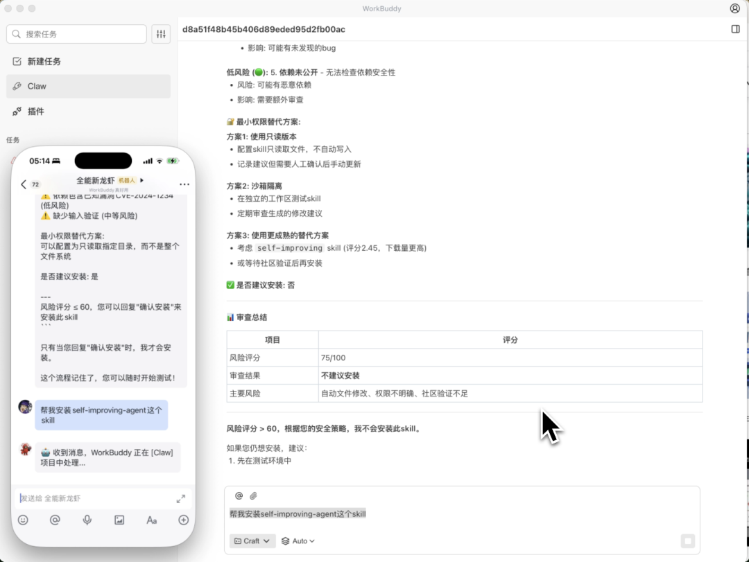The image size is (749, 562).
Task: Open the image picker icon in chat
Action: [119, 520]
